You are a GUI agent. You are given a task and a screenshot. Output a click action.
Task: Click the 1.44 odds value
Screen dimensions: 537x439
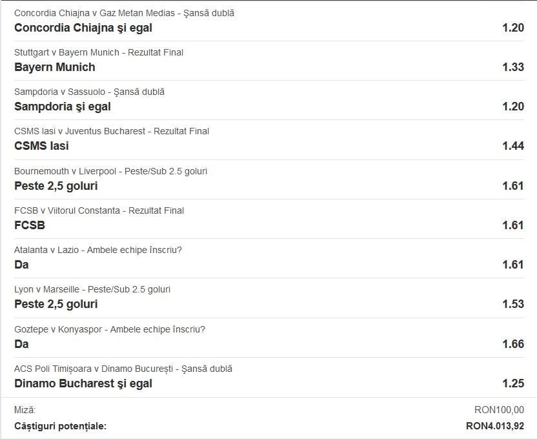click(x=512, y=146)
